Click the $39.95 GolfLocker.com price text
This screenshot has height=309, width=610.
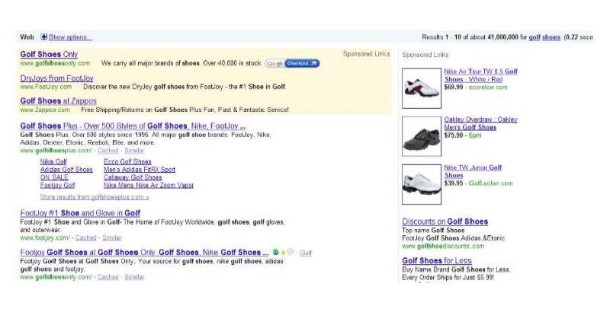coord(479,183)
